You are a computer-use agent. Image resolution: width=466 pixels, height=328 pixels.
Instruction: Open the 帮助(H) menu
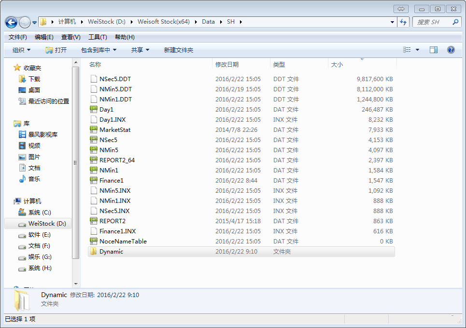tap(125, 37)
